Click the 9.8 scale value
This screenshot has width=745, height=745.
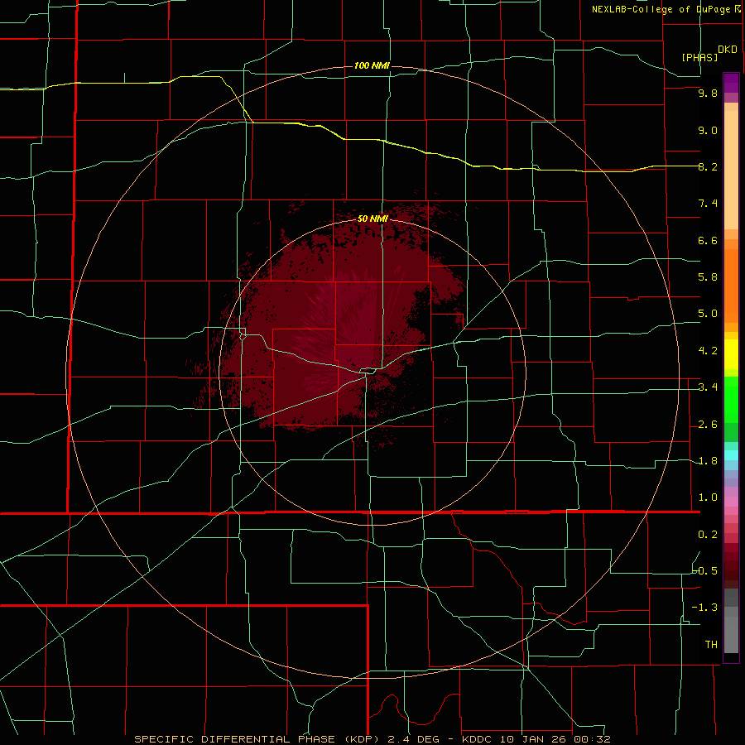pos(708,93)
